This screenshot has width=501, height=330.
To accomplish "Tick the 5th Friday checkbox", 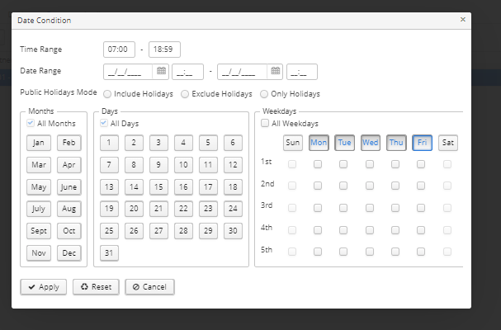I will pyautogui.click(x=421, y=252).
